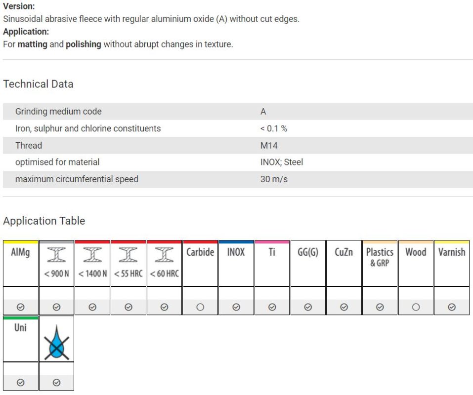Click the < 55 HRC hardened steel icon
This screenshot has width=473, height=395.
(128, 255)
